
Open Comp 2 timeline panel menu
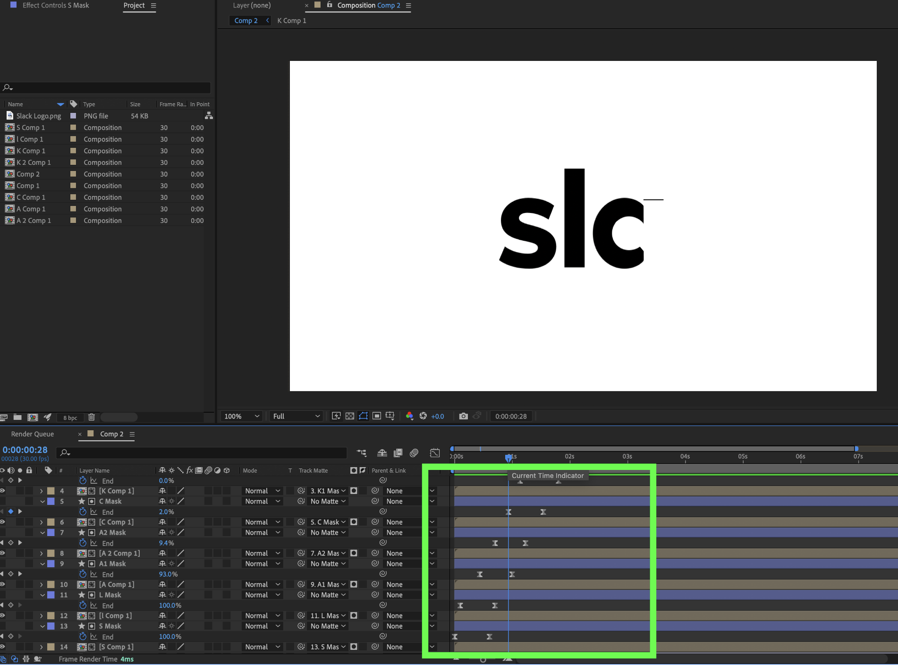(132, 434)
